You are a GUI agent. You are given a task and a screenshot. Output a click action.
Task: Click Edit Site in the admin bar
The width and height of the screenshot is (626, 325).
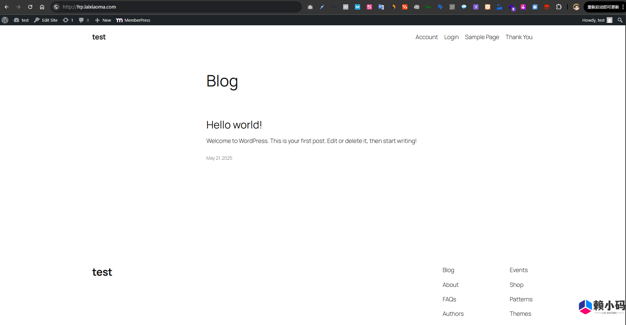[46, 20]
